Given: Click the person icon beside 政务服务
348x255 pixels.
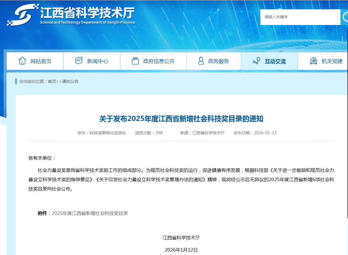Looking at the screenshot, I should coord(201,61).
